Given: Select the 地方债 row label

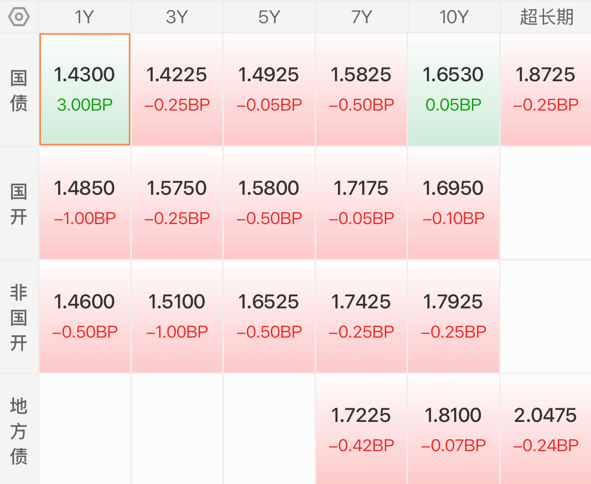Looking at the screenshot, I should pyautogui.click(x=19, y=431).
